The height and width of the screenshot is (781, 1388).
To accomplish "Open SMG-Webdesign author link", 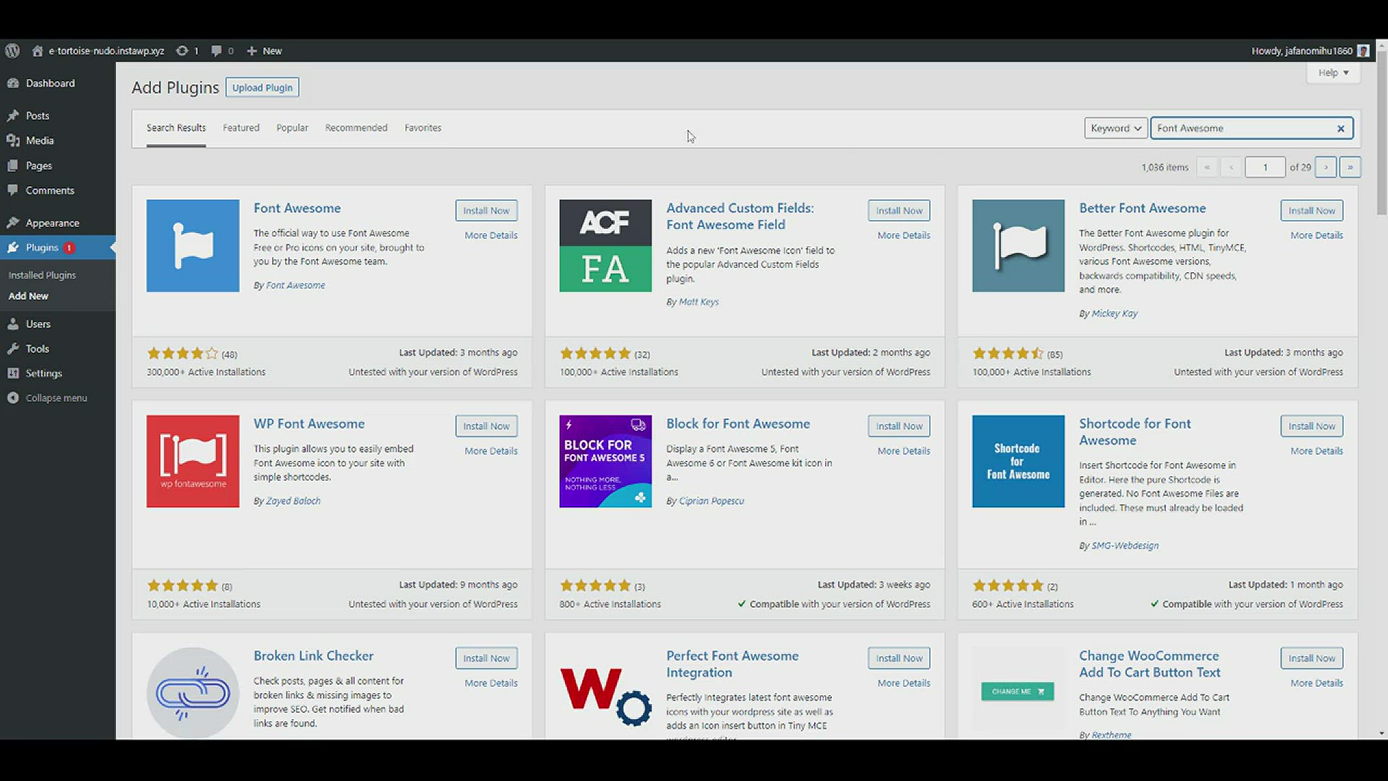I will (1125, 545).
